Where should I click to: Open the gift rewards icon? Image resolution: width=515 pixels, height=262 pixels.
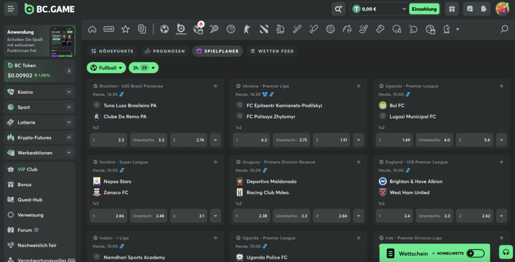tap(452, 9)
